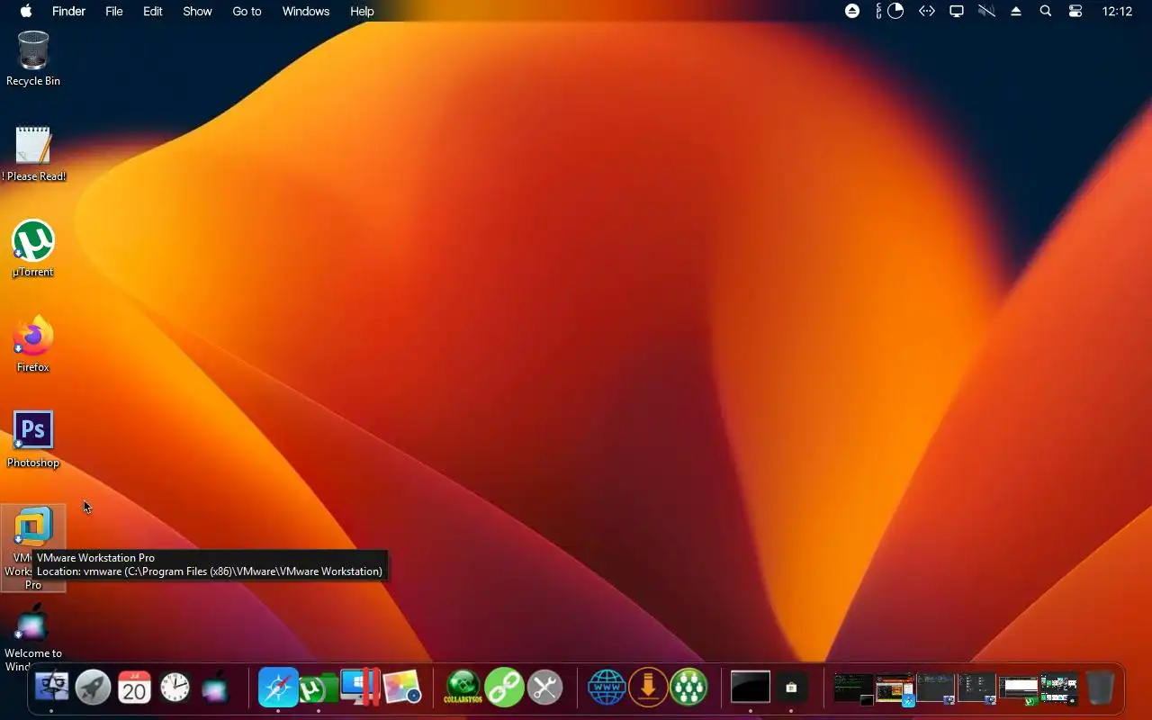Screen dimensions: 1152x720
Task: Click the orange download arrow dock icon
Action: click(x=648, y=688)
